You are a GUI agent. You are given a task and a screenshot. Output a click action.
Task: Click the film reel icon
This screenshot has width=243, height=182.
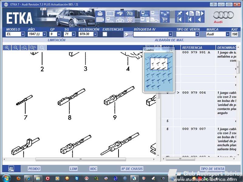(x=130, y=20)
